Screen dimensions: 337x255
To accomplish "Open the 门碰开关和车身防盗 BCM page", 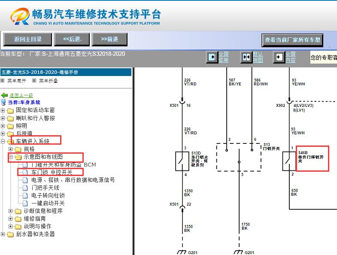I will coord(64,165).
